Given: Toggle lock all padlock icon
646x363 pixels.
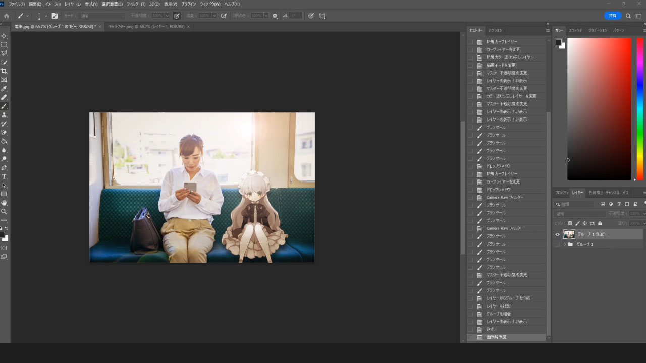Looking at the screenshot, I should pos(600,223).
